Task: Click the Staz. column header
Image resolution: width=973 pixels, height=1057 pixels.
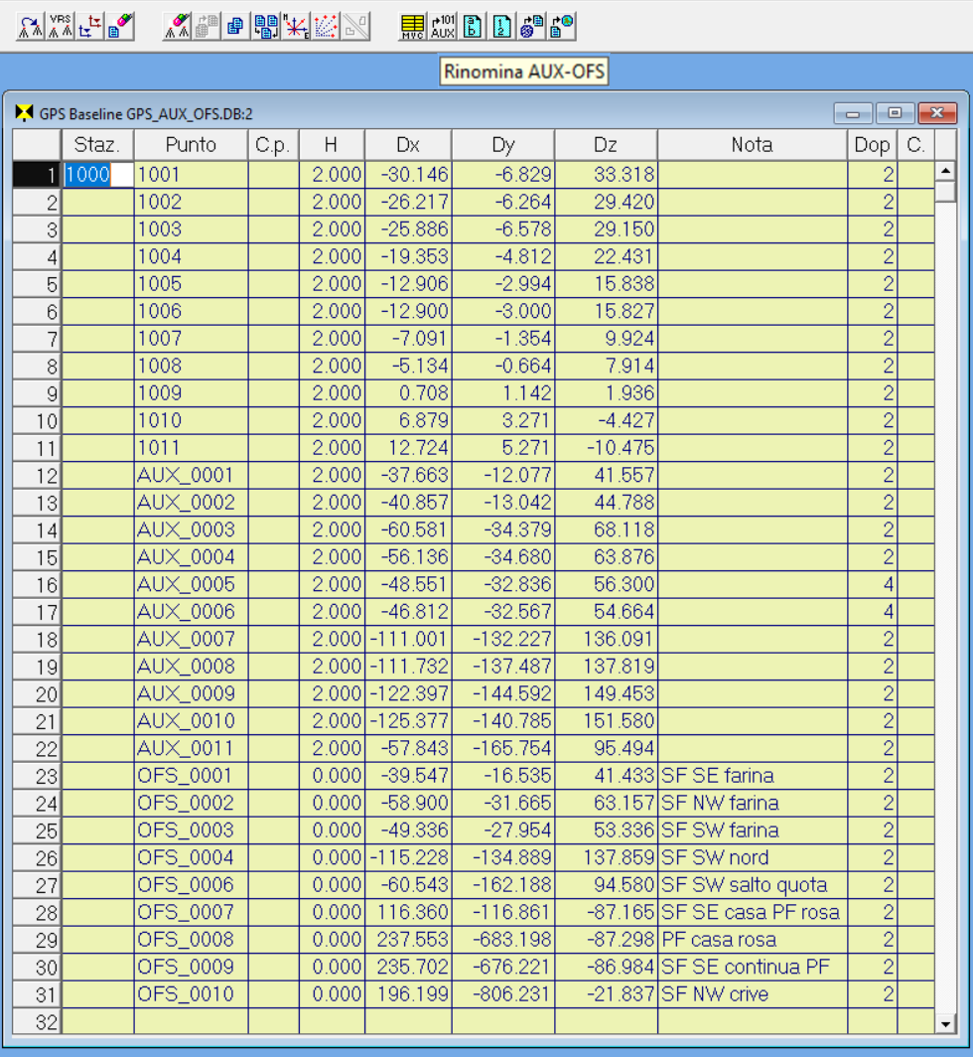Action: tap(97, 145)
